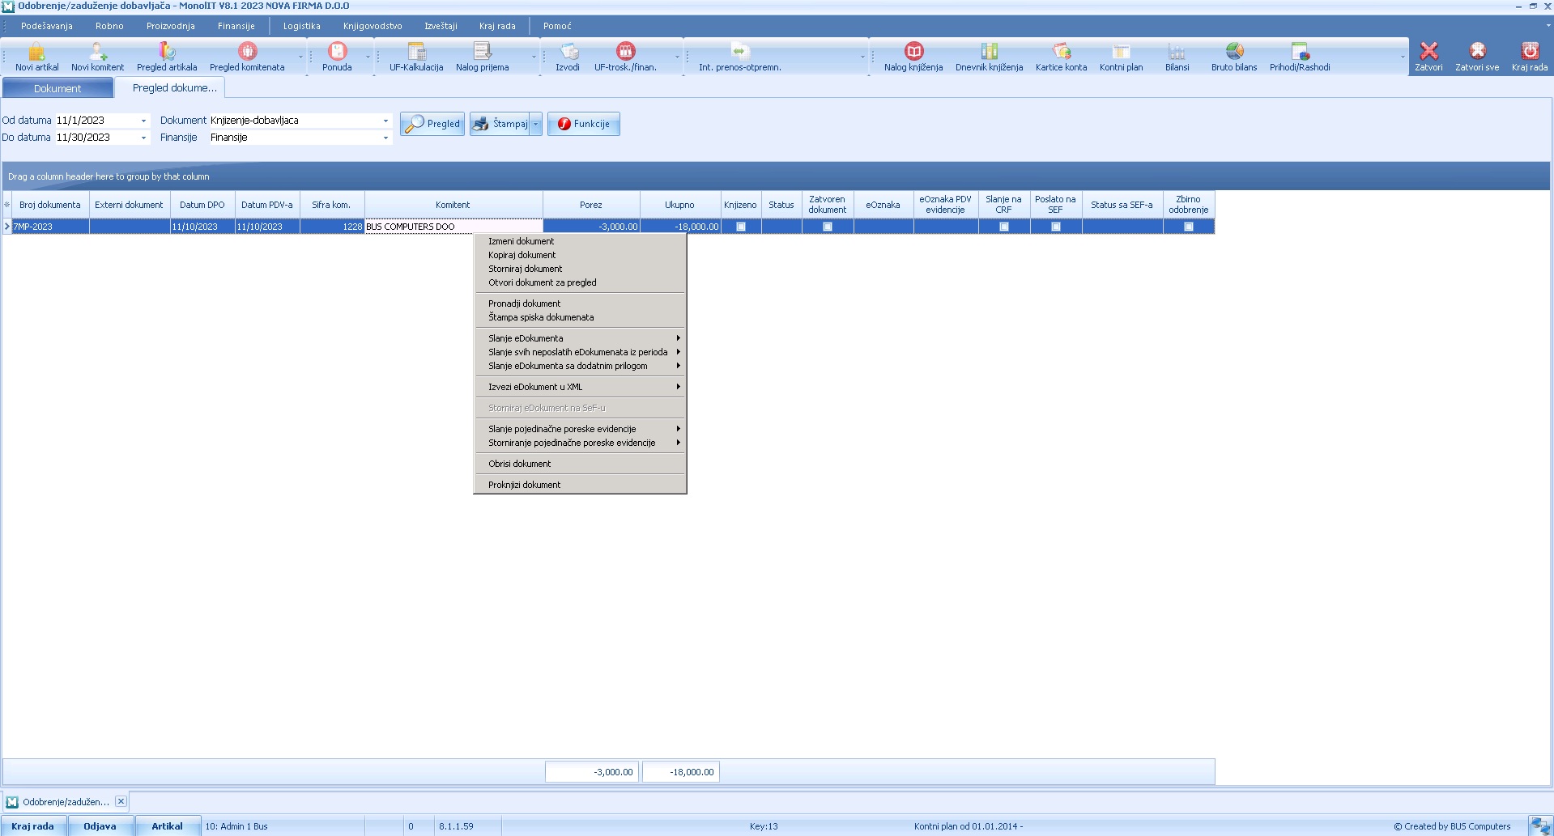The image size is (1554, 836).
Task: Open the Dokument combo box arrow
Action: tap(385, 121)
